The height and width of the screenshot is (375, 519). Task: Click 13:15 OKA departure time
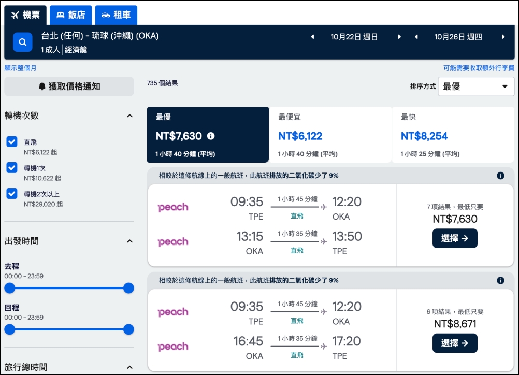250,236
